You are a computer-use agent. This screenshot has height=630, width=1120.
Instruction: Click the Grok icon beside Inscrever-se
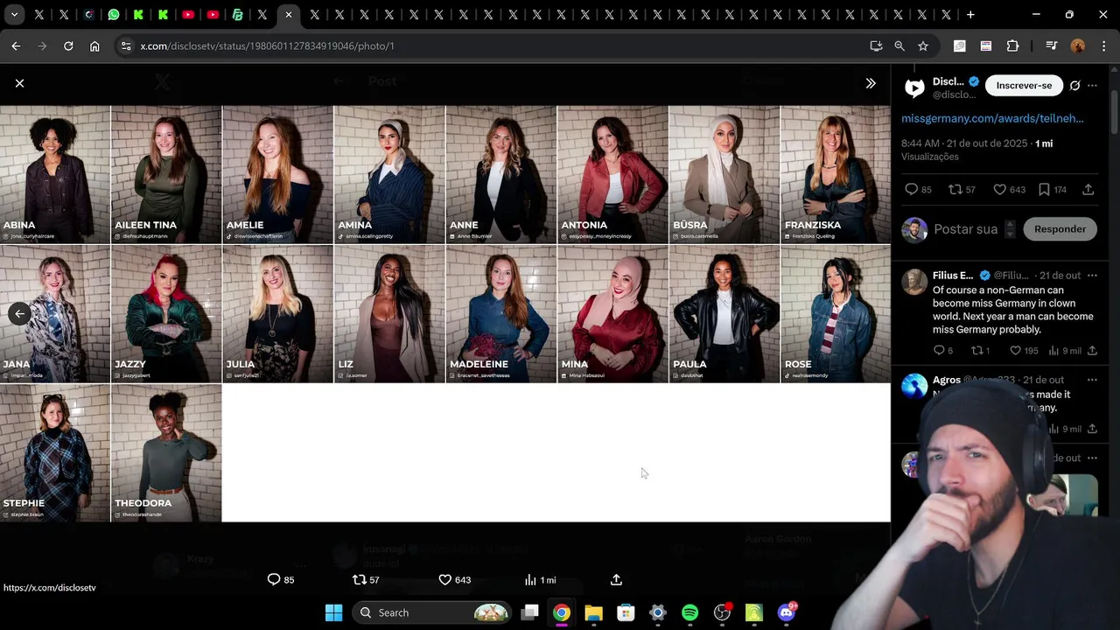pyautogui.click(x=1074, y=86)
